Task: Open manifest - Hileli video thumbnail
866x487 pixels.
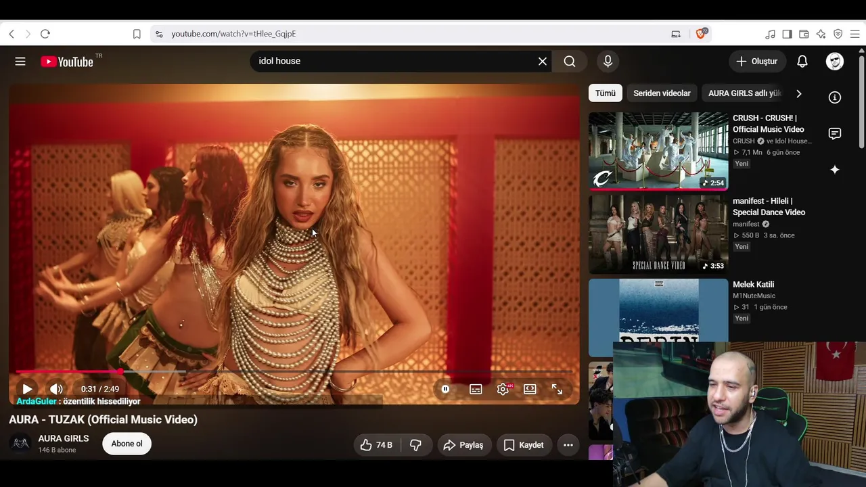Action: coord(658,234)
